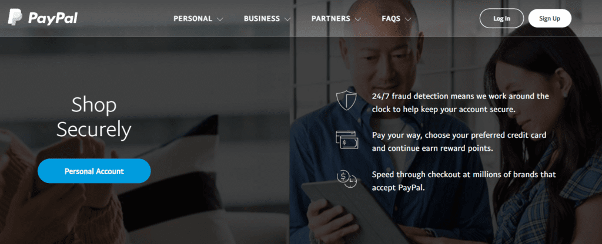Click the PayPal wordmark text
The image size is (602, 244).
53,18
